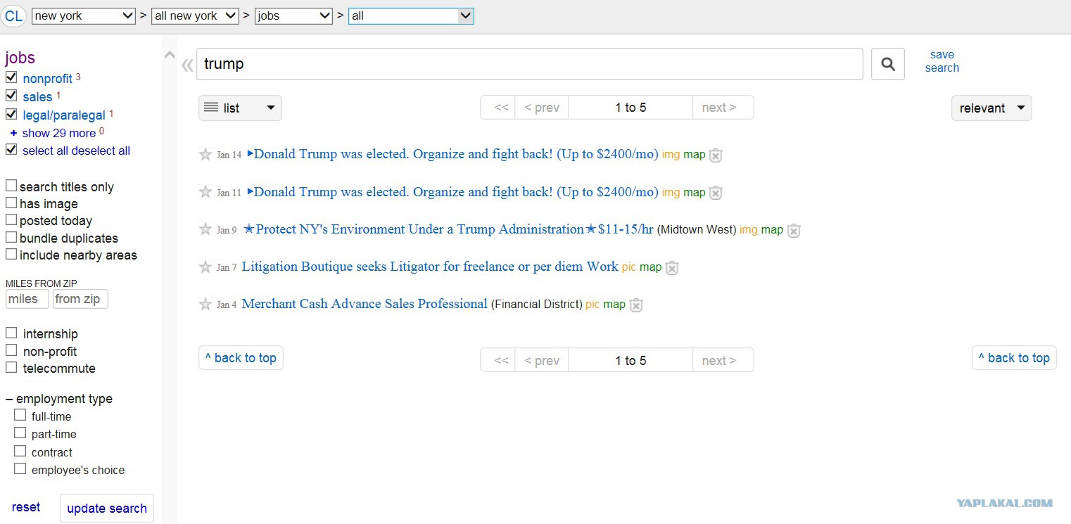This screenshot has width=1071, height=524.
Task: Hide the Litigation Boutique posting
Action: 672,268
